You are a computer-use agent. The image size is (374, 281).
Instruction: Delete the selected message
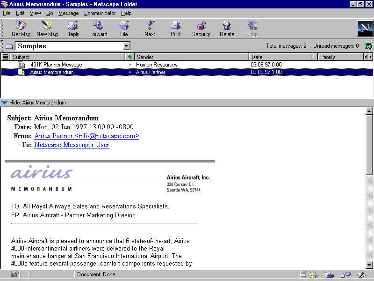click(227, 29)
